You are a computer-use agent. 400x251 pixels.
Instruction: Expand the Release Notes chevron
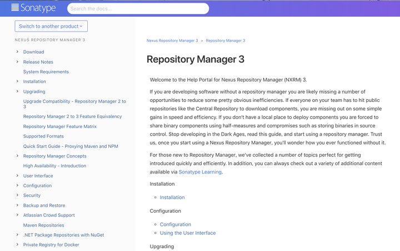[x=17, y=62]
